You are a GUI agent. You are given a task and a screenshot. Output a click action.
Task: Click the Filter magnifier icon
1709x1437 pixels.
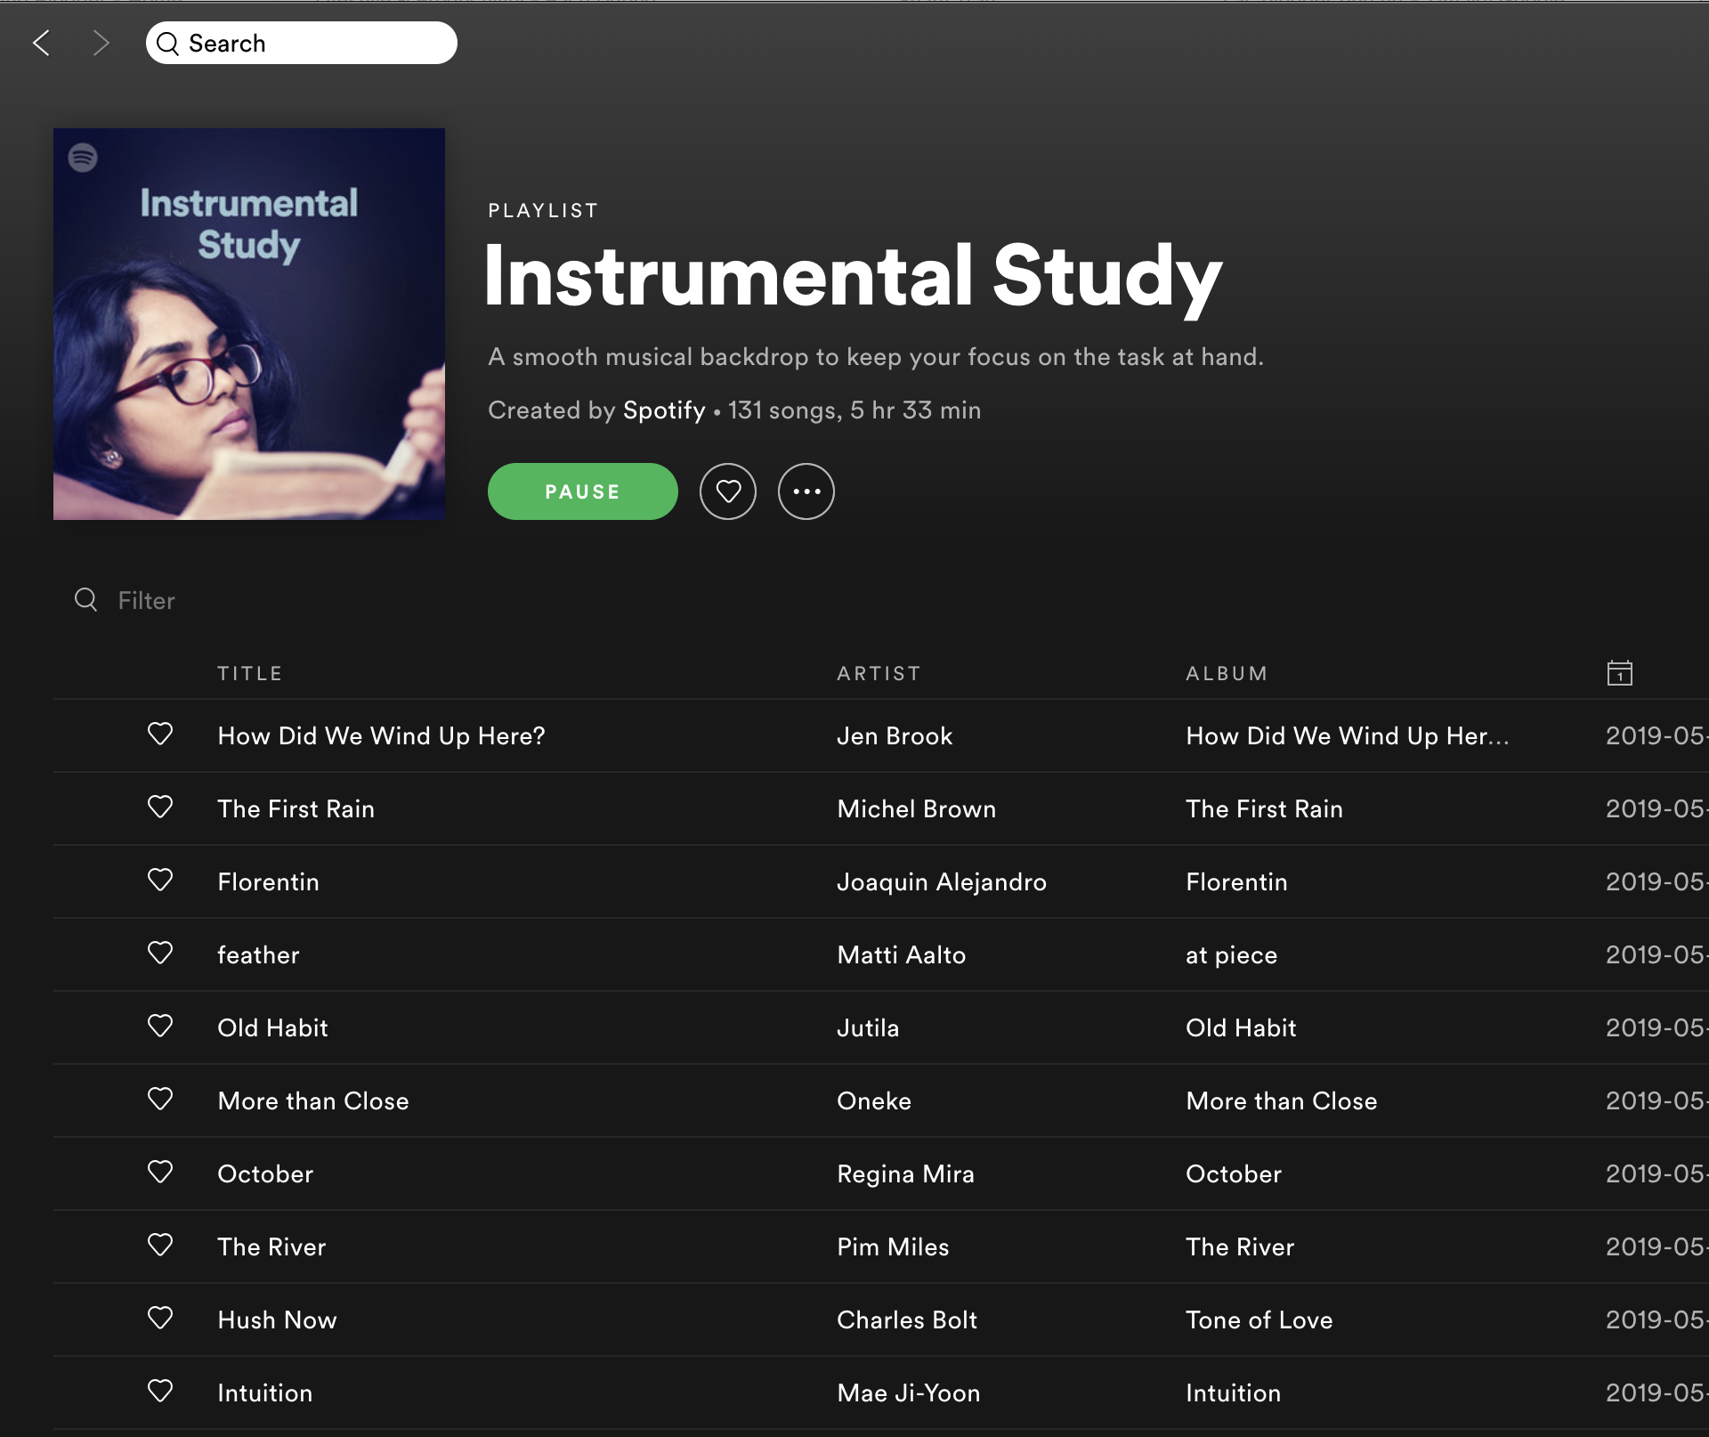(85, 600)
